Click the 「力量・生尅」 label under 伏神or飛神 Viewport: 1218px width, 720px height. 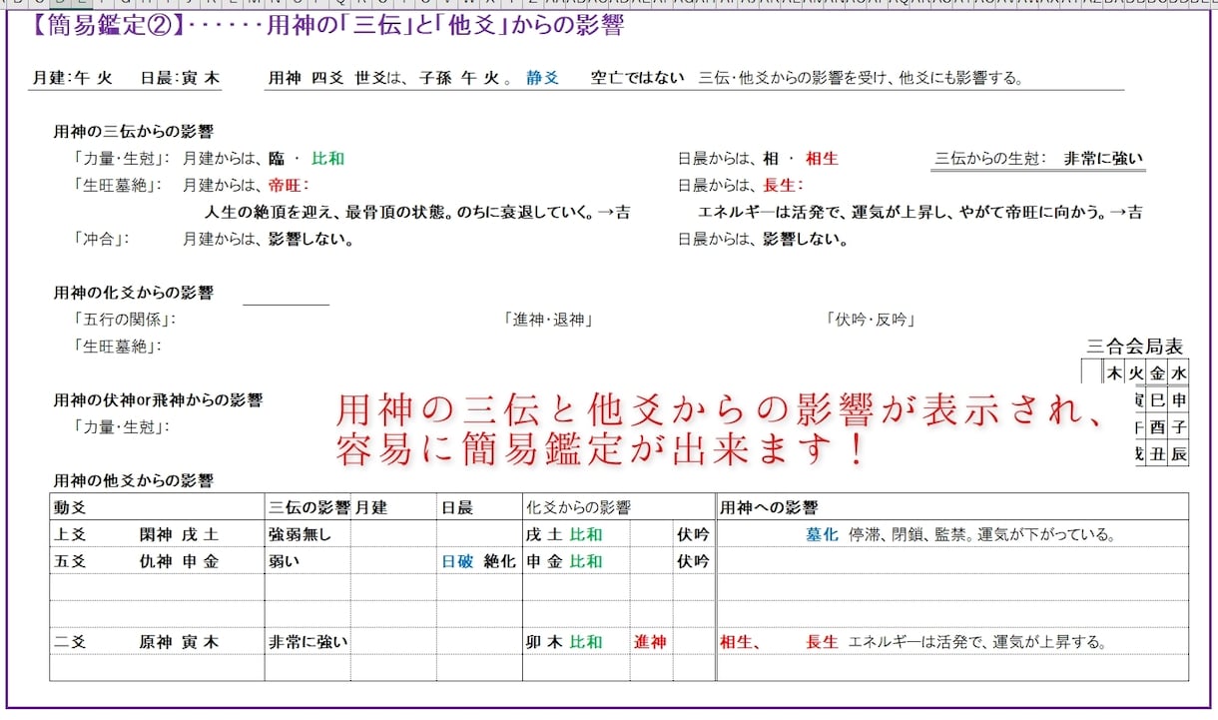point(121,427)
